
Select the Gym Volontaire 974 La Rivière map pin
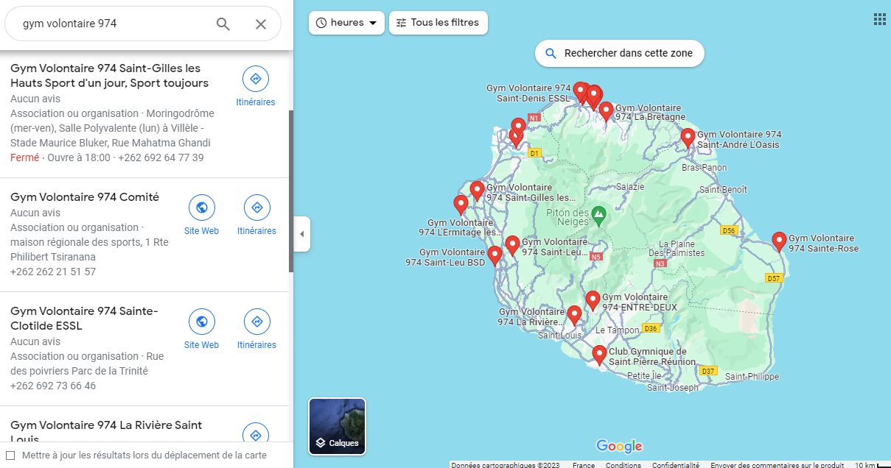[x=574, y=316]
